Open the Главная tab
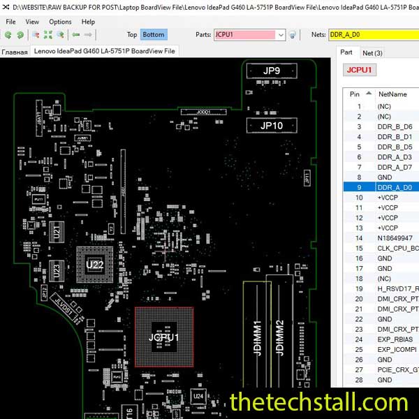419x419 pixels. (x=15, y=52)
